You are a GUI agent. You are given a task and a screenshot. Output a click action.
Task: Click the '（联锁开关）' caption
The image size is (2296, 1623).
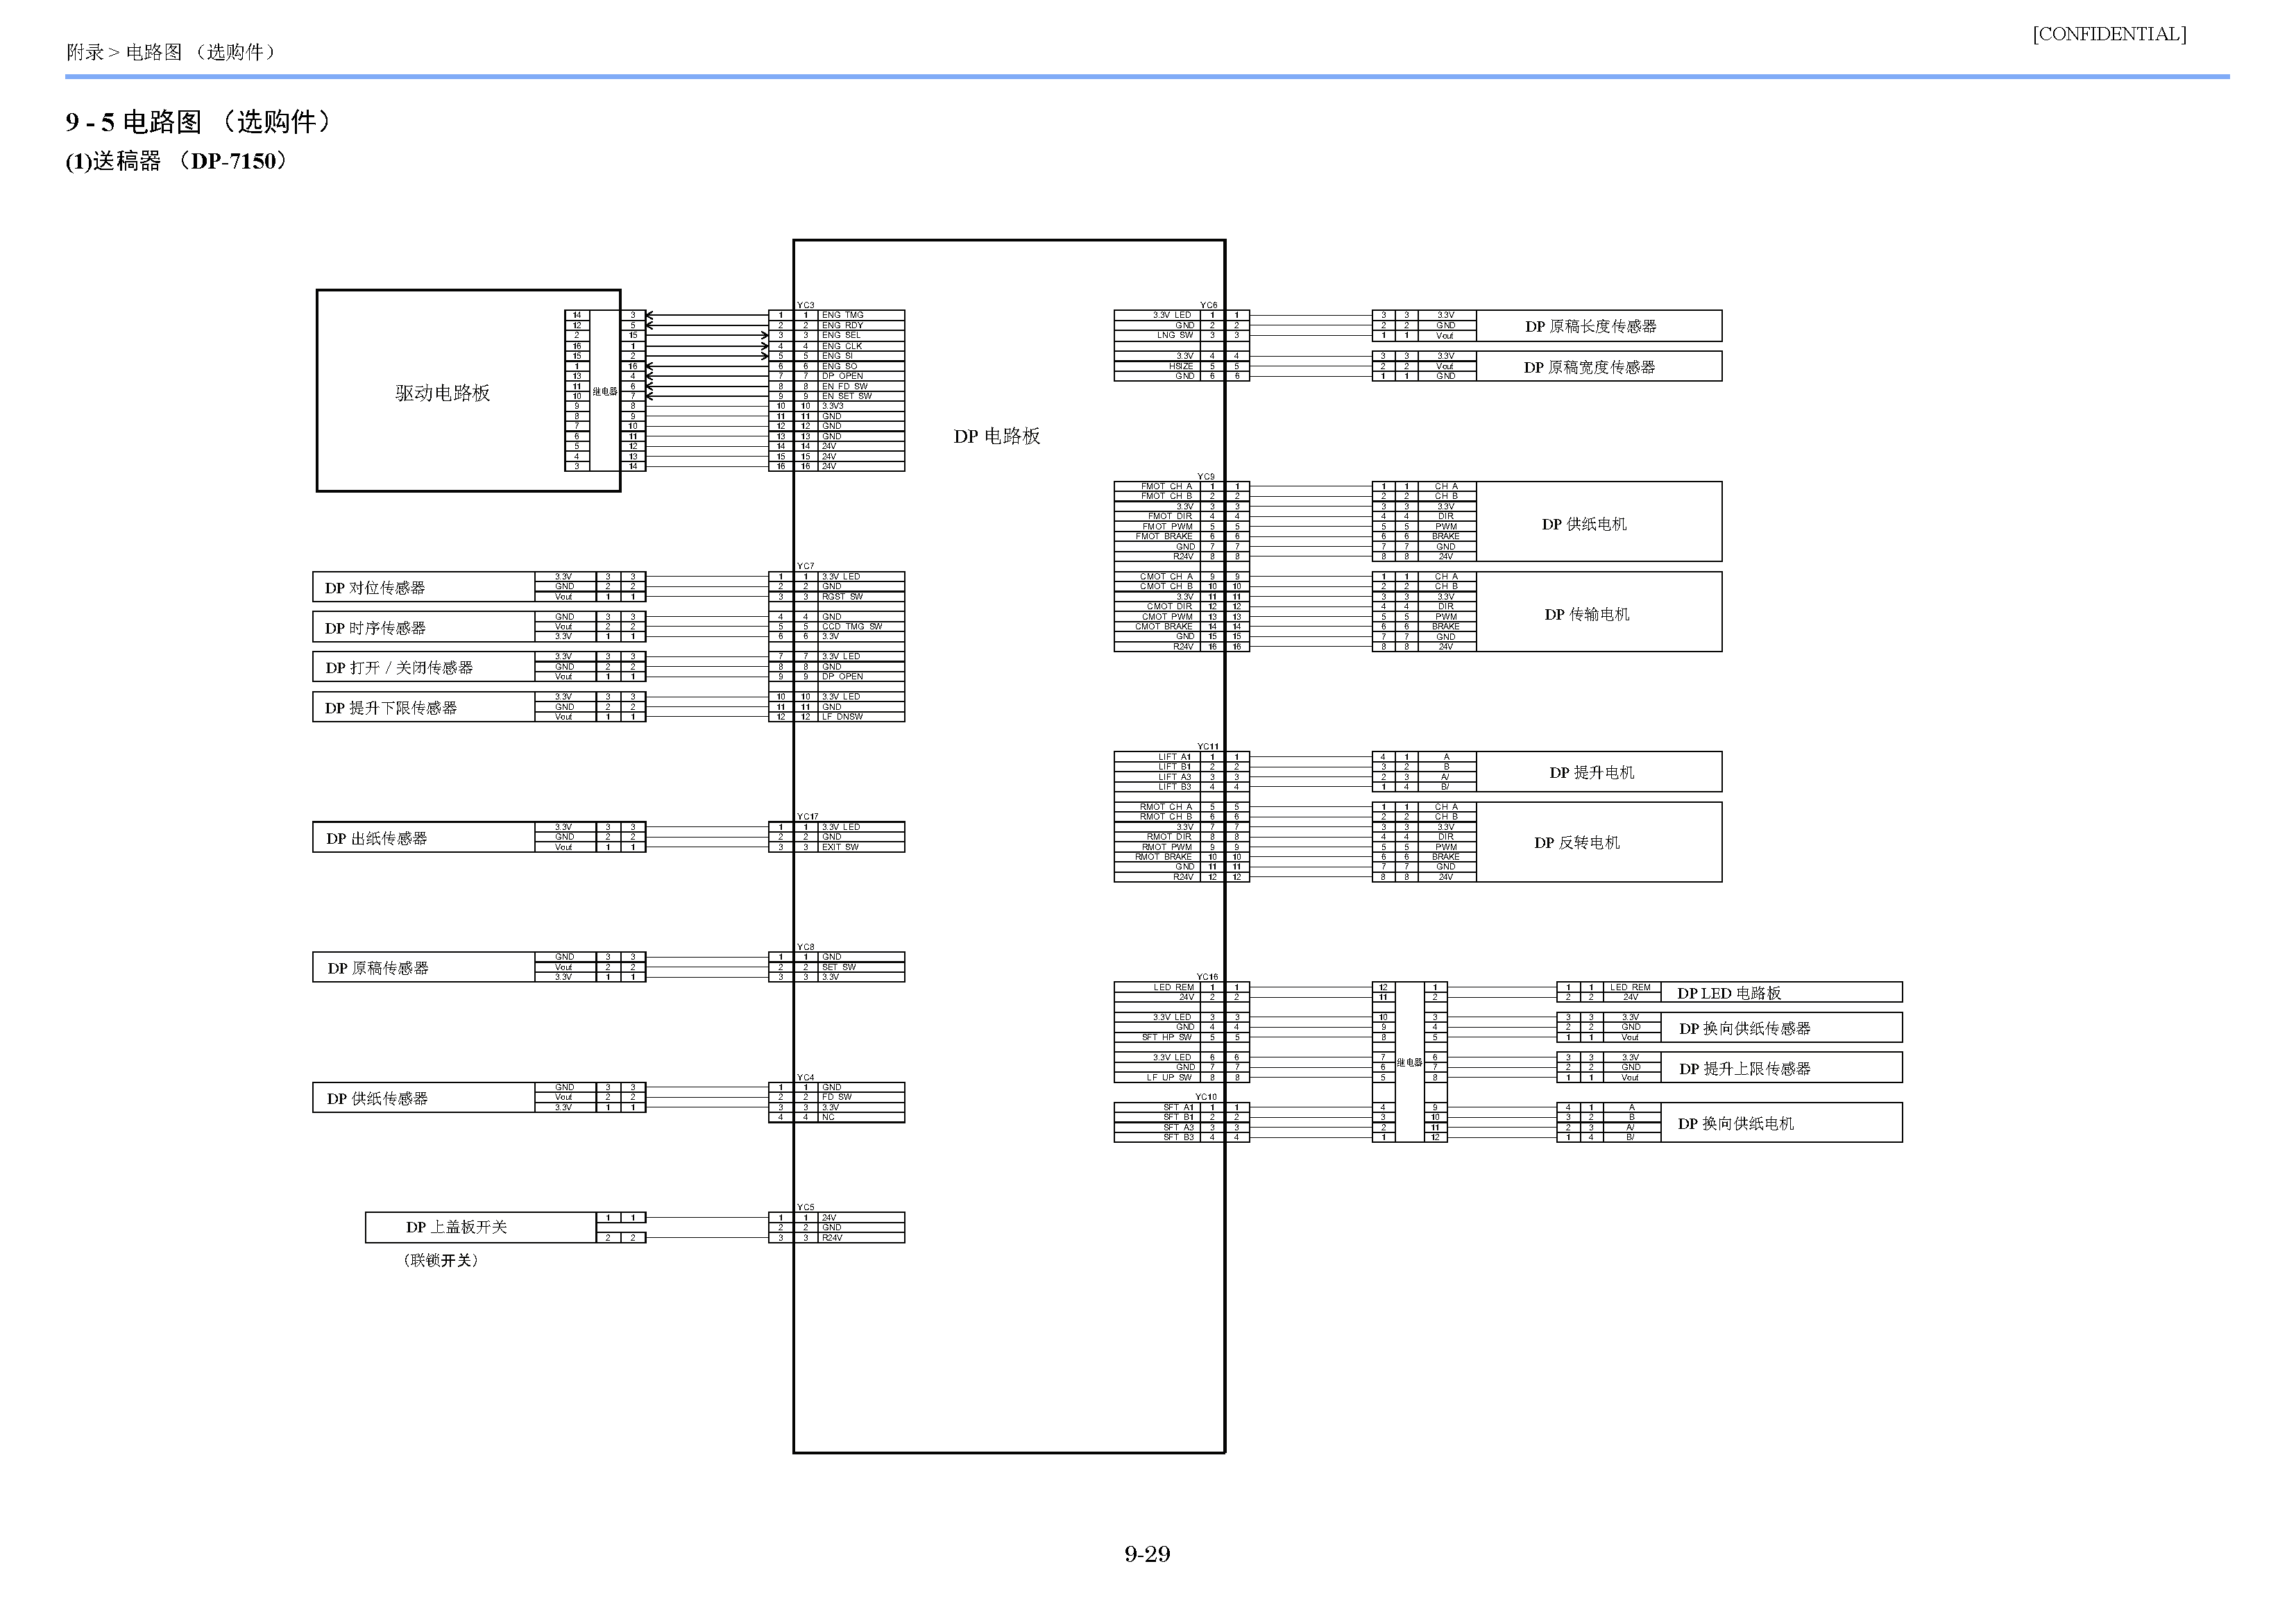pyautogui.click(x=441, y=1260)
